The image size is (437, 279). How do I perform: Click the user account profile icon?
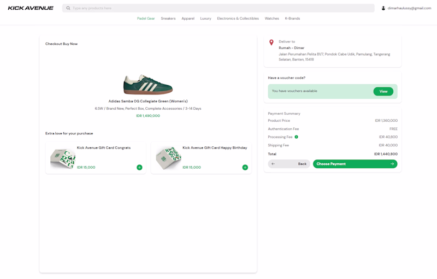[383, 8]
